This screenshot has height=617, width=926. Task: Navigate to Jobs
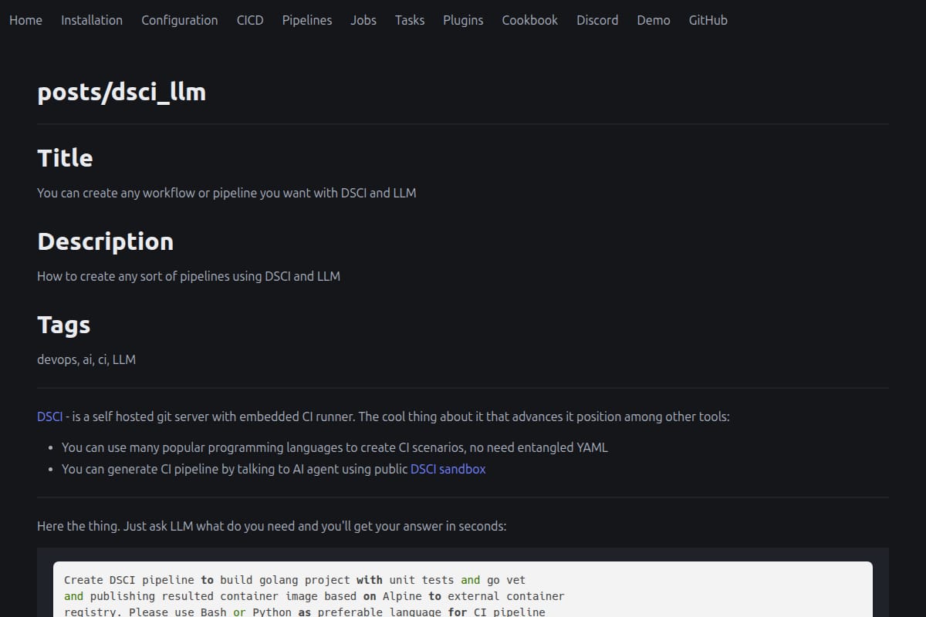pyautogui.click(x=363, y=20)
